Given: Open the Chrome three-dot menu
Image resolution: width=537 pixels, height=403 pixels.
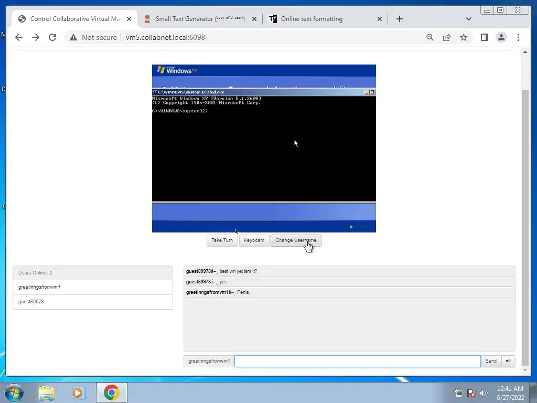Looking at the screenshot, I should click(x=518, y=37).
